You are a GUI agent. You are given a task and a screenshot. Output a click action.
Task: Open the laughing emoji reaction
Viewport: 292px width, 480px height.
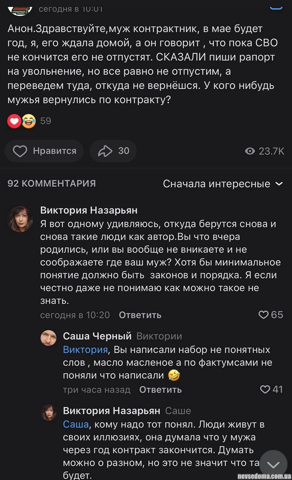pyautogui.click(x=29, y=121)
